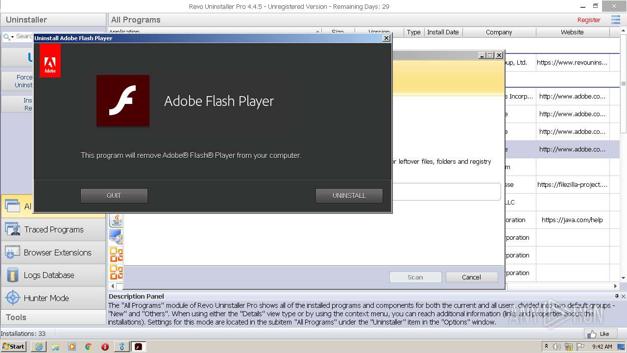This screenshot has width=627, height=353.
Task: Open the Revo hamburger menu icon
Action: 616,20
